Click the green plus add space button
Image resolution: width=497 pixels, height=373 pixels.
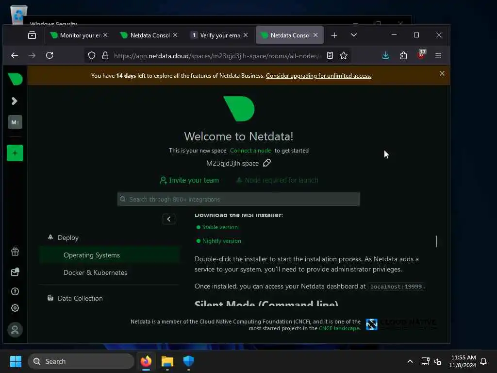pos(15,153)
